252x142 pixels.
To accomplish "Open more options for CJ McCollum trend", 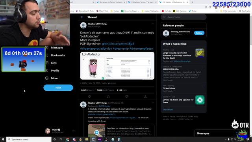I will (x=203, y=86).
